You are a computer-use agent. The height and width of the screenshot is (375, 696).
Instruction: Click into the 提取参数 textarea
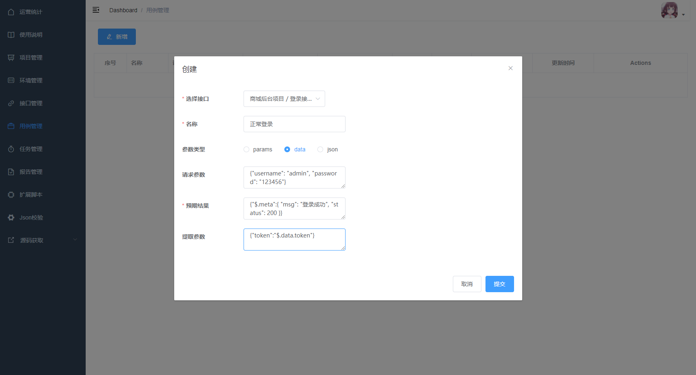[x=295, y=240]
